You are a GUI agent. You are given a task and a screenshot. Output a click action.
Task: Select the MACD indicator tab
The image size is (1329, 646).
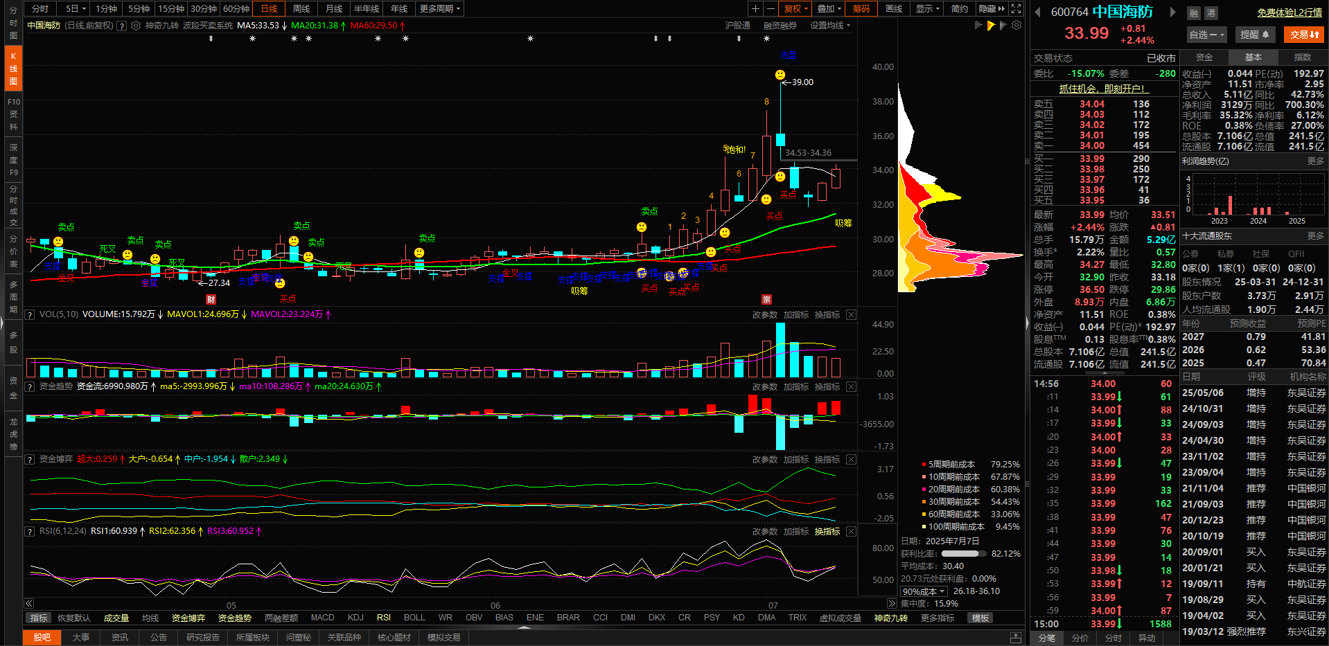coord(323,618)
